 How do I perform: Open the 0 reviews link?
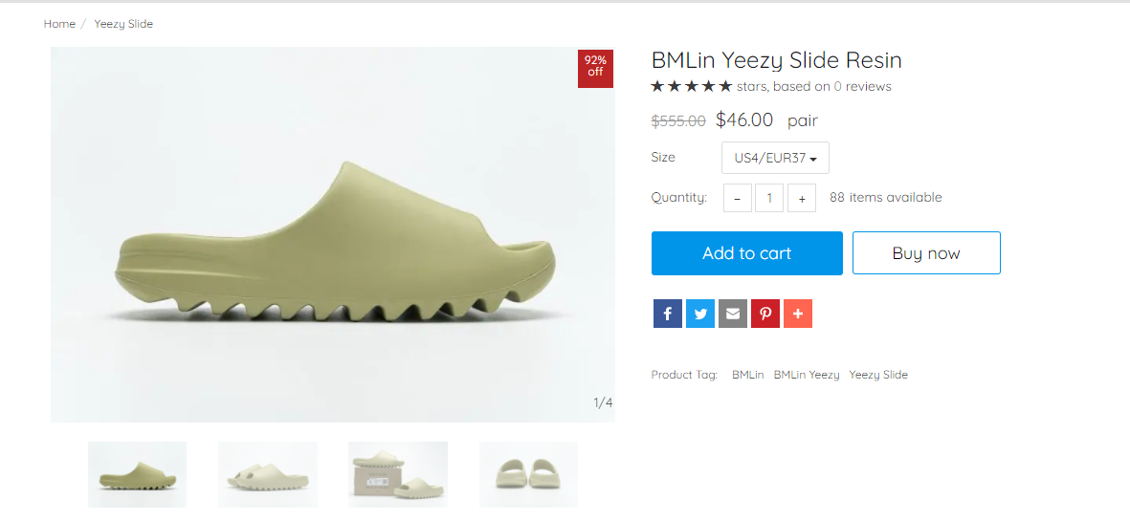863,86
